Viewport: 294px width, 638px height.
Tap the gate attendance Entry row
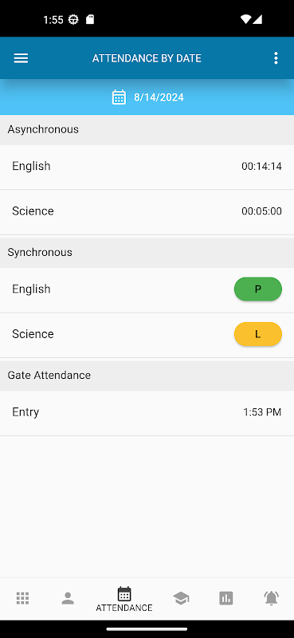coord(147,413)
